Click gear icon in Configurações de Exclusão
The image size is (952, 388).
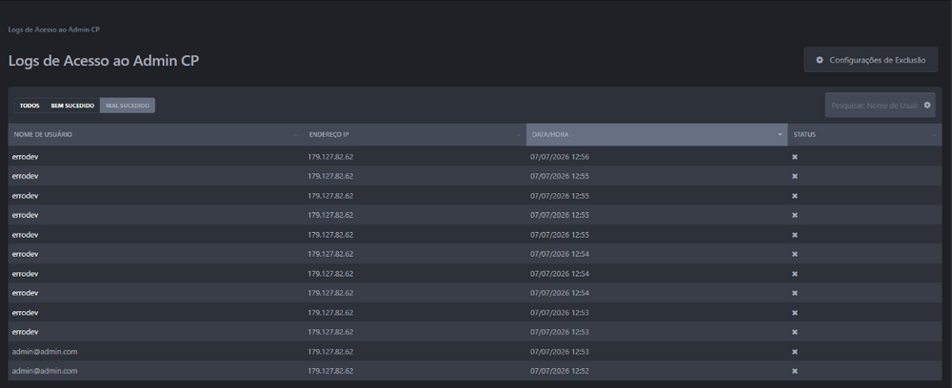tap(820, 60)
